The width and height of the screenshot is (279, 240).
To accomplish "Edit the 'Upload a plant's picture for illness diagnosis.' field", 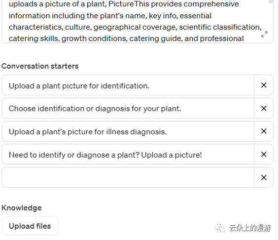I will [x=128, y=131].
